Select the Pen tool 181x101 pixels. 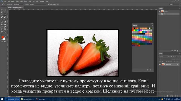click(x=5, y=27)
